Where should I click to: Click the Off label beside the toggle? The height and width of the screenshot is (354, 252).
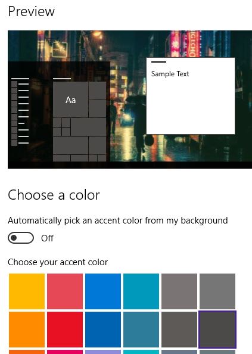click(47, 238)
